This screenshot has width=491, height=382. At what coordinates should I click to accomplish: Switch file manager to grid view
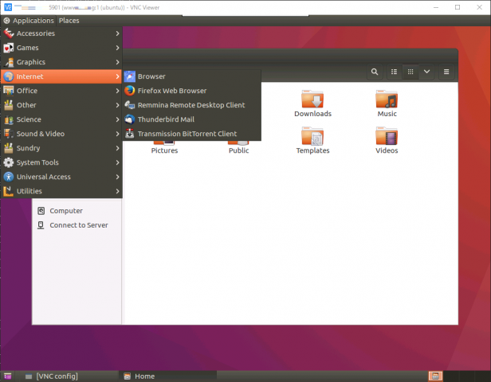coord(410,72)
